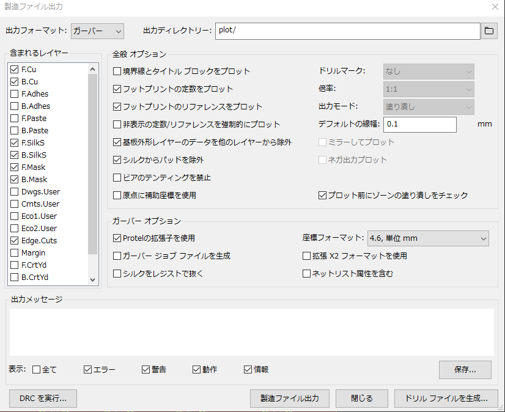Screen dimensions: 505x412
Task: Close the 製造ファイル出力 dialog window
Action: click(x=495, y=7)
